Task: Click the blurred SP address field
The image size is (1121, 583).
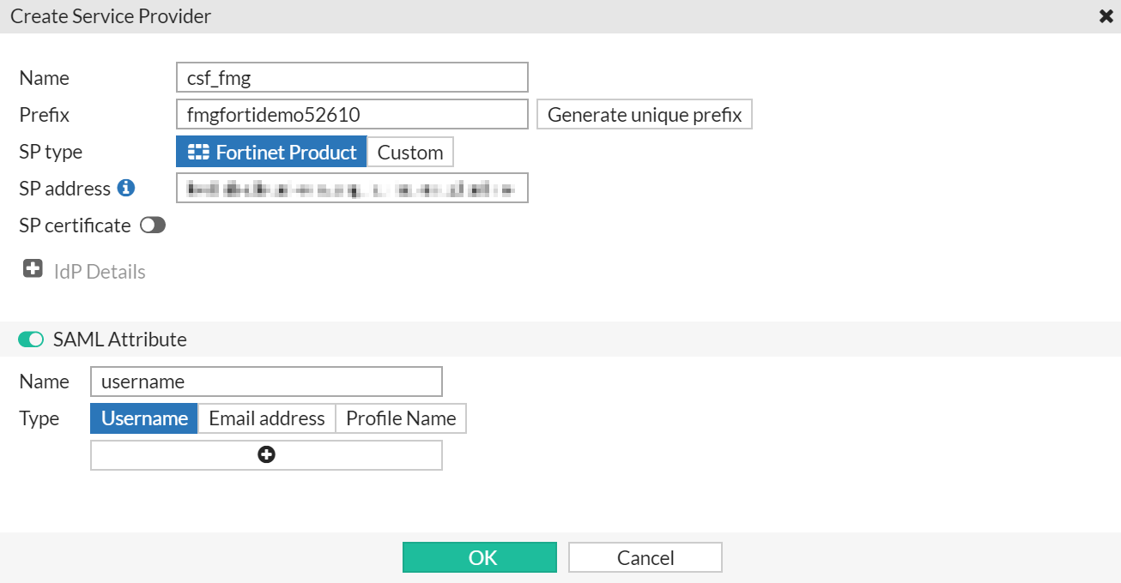Action: pos(352,188)
